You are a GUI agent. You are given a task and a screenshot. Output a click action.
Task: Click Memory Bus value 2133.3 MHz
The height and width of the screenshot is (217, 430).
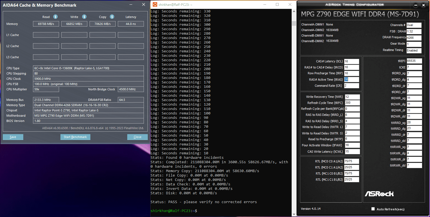pos(46,100)
